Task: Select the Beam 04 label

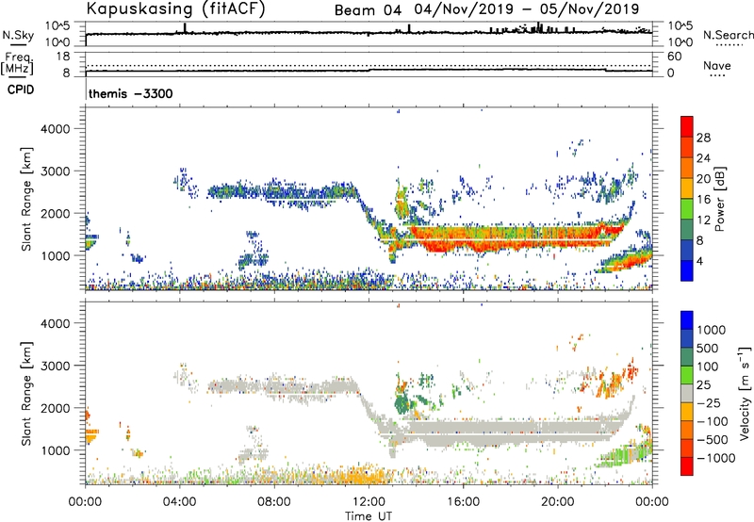Action: coord(368,10)
